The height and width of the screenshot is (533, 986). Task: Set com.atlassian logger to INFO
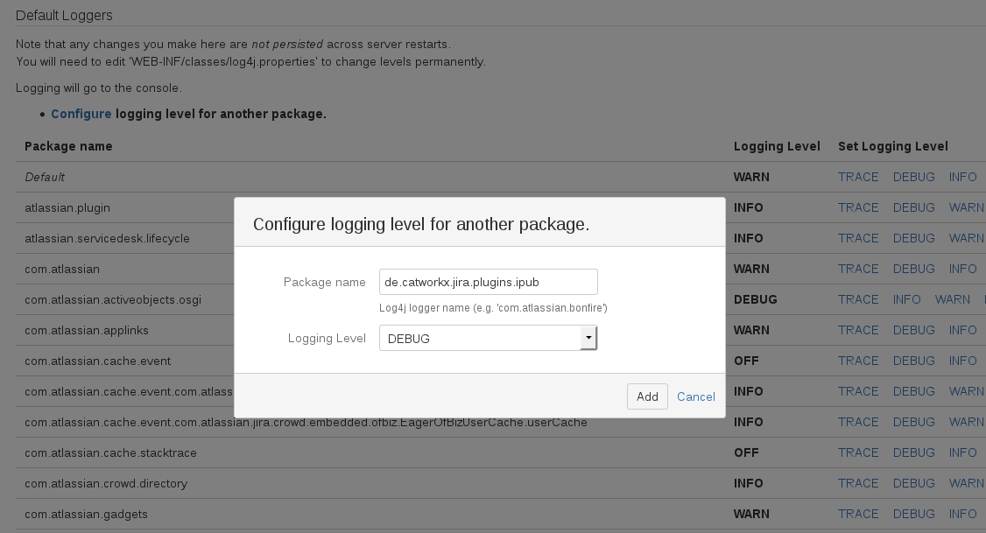pyautogui.click(x=962, y=269)
